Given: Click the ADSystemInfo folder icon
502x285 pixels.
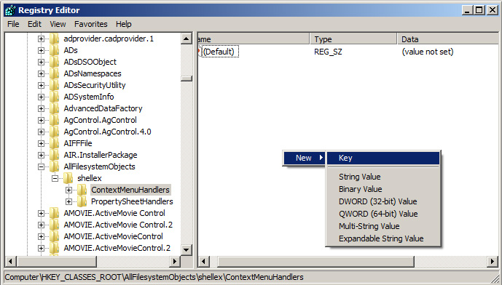Looking at the screenshot, I should [54, 97].
